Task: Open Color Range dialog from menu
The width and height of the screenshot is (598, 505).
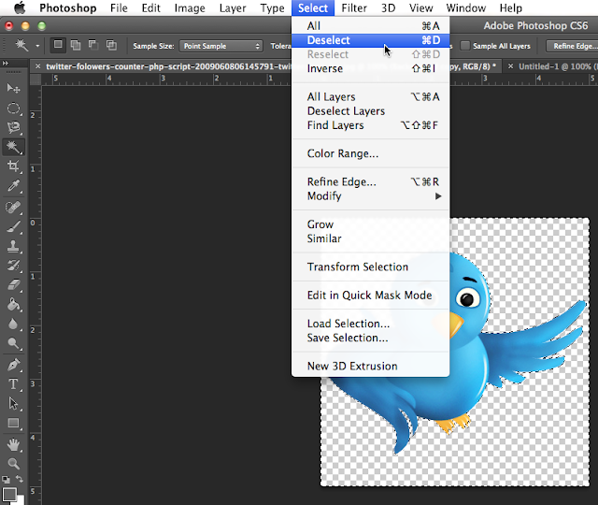Action: [x=371, y=153]
